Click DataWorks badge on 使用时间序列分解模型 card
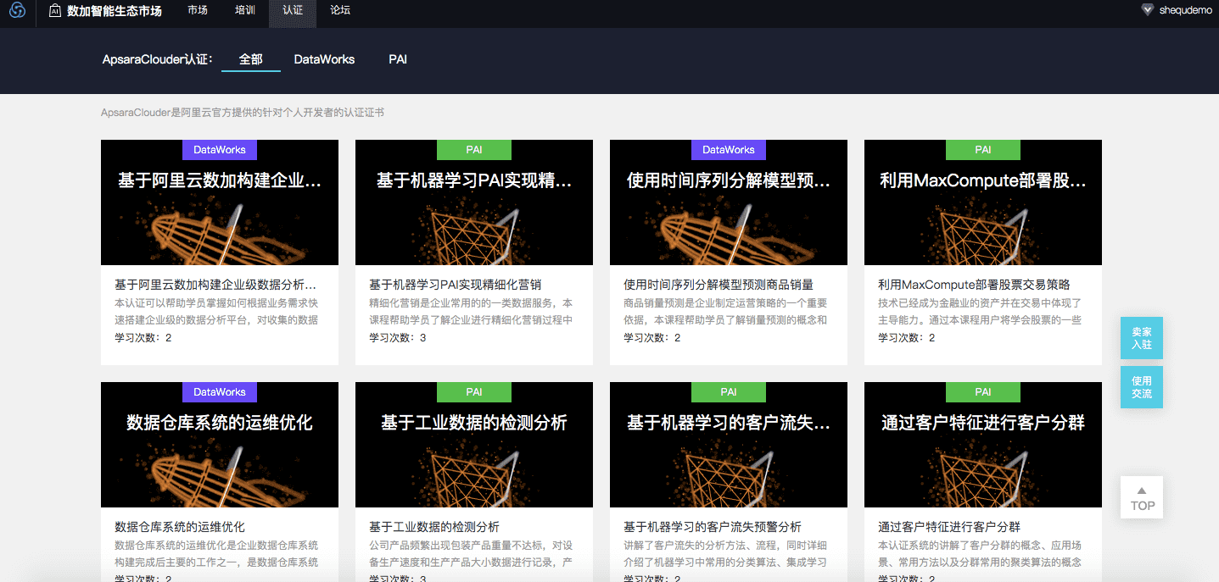Image resolution: width=1219 pixels, height=582 pixels. coord(729,150)
